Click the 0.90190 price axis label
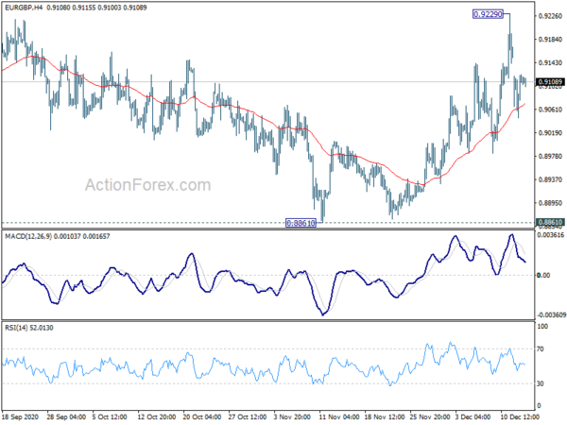Screen dimensions: 567x425 click(x=550, y=132)
